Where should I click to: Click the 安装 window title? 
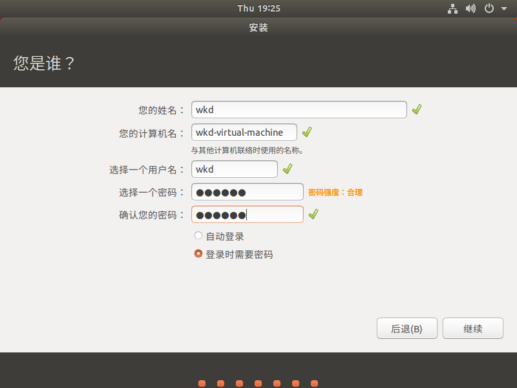[x=258, y=27]
